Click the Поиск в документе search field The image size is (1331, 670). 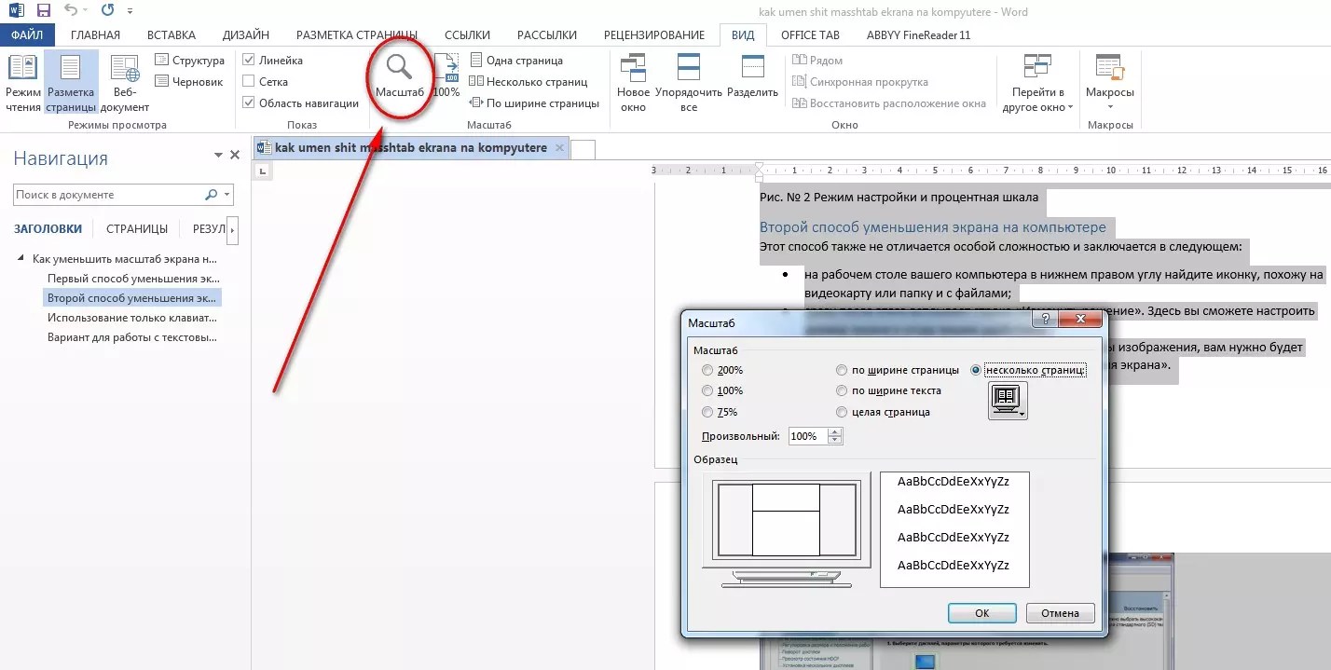pyautogui.click(x=107, y=195)
